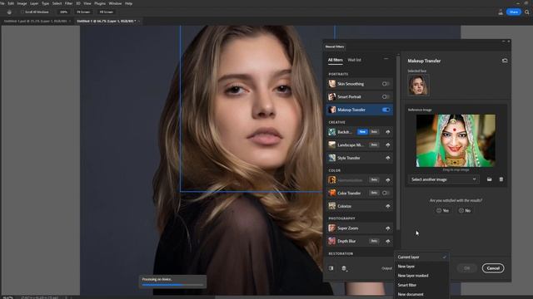Check Scroll All Windows checkbox
Screen dimensions: 533x299
tap(22, 12)
